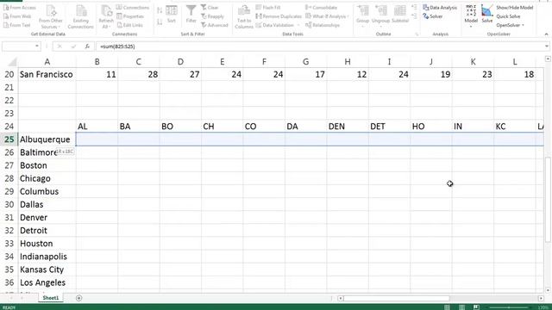Confirm formula entry with checkmark

pyautogui.click(x=73, y=46)
